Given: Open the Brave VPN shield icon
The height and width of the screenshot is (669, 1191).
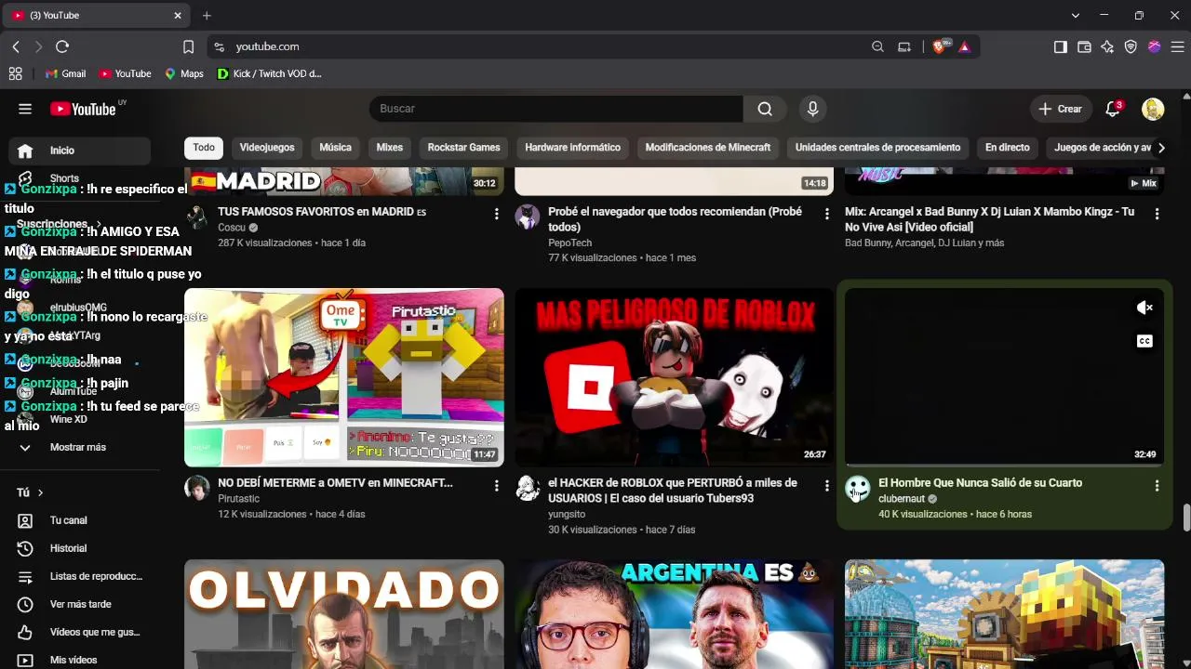Looking at the screenshot, I should [1131, 46].
